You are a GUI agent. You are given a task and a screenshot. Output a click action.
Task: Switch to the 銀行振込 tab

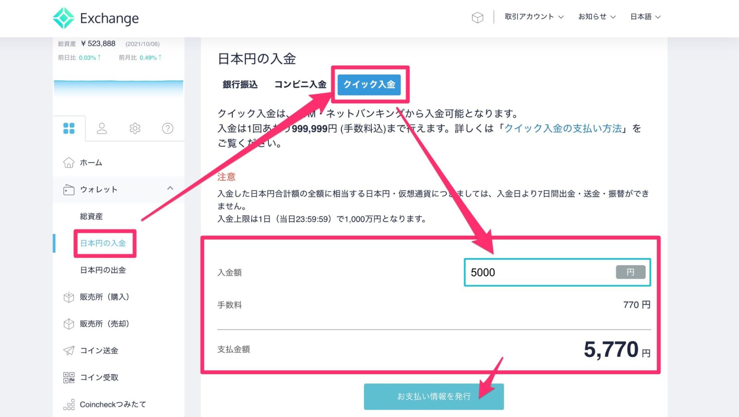pyautogui.click(x=240, y=84)
